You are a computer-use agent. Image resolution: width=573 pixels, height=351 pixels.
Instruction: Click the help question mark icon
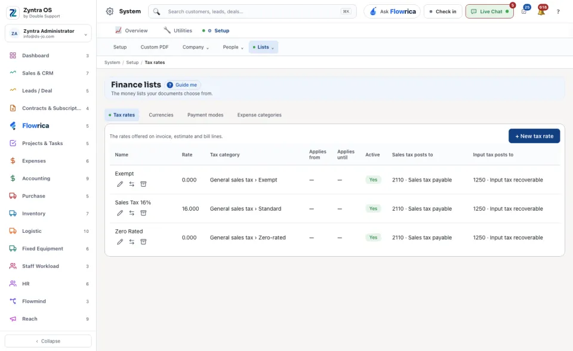[x=558, y=12]
